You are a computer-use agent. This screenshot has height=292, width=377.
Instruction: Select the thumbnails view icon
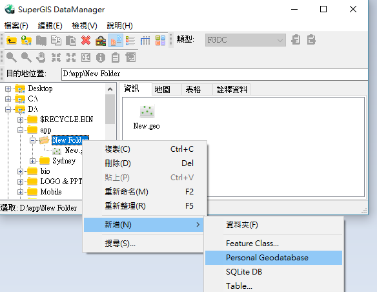coord(160,40)
